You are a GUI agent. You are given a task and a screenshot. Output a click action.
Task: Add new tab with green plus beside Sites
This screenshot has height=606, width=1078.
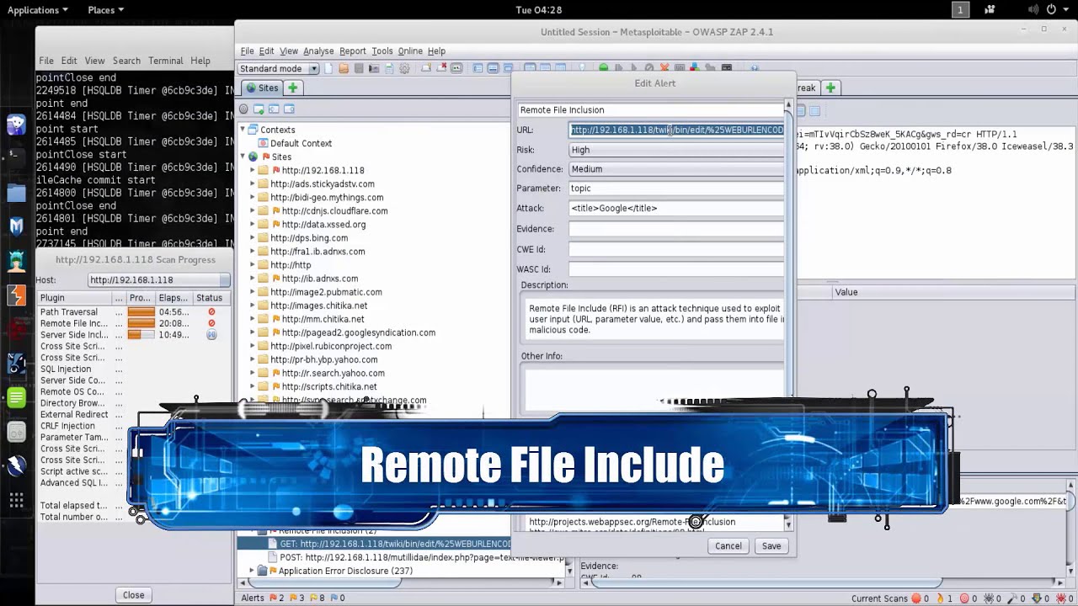(x=292, y=88)
